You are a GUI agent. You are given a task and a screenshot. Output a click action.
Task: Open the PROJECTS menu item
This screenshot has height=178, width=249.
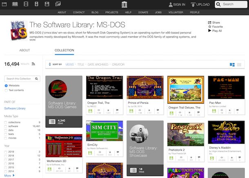pyautogui.click(x=111, y=12)
